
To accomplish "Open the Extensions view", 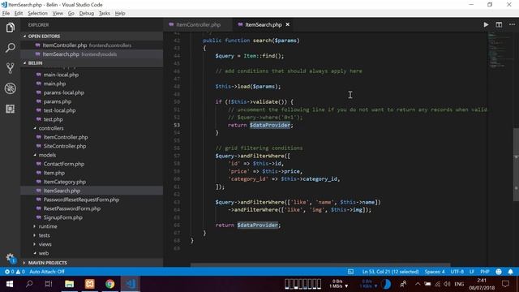I will [x=11, y=109].
